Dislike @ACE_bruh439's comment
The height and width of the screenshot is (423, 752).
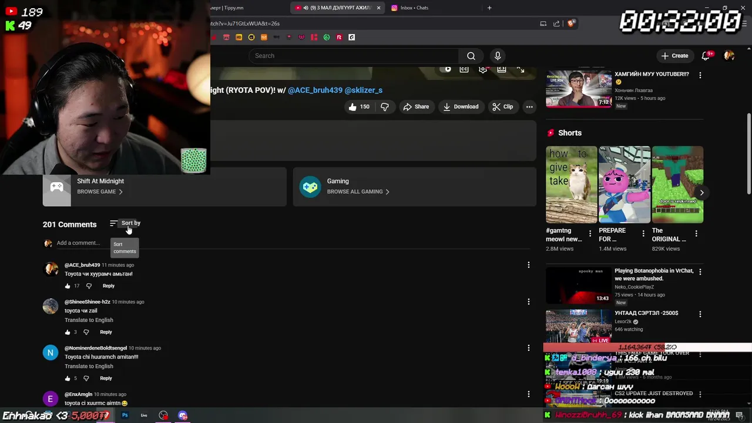tap(89, 286)
